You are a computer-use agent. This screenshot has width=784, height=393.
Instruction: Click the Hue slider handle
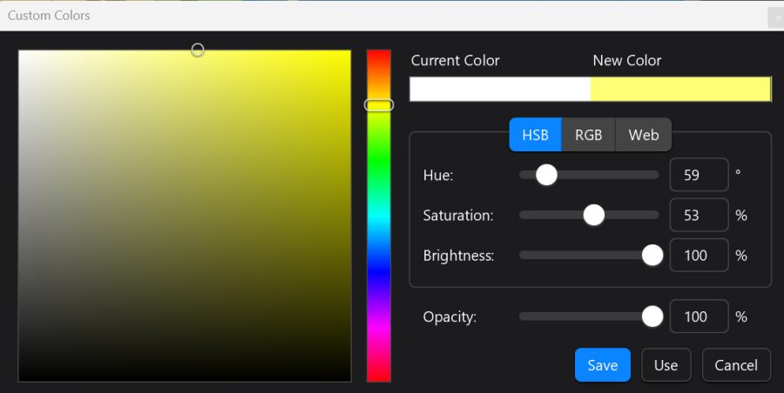[x=546, y=175]
